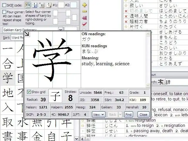
Task: Click the K&K 109 field
Action: (x=139, y=100)
